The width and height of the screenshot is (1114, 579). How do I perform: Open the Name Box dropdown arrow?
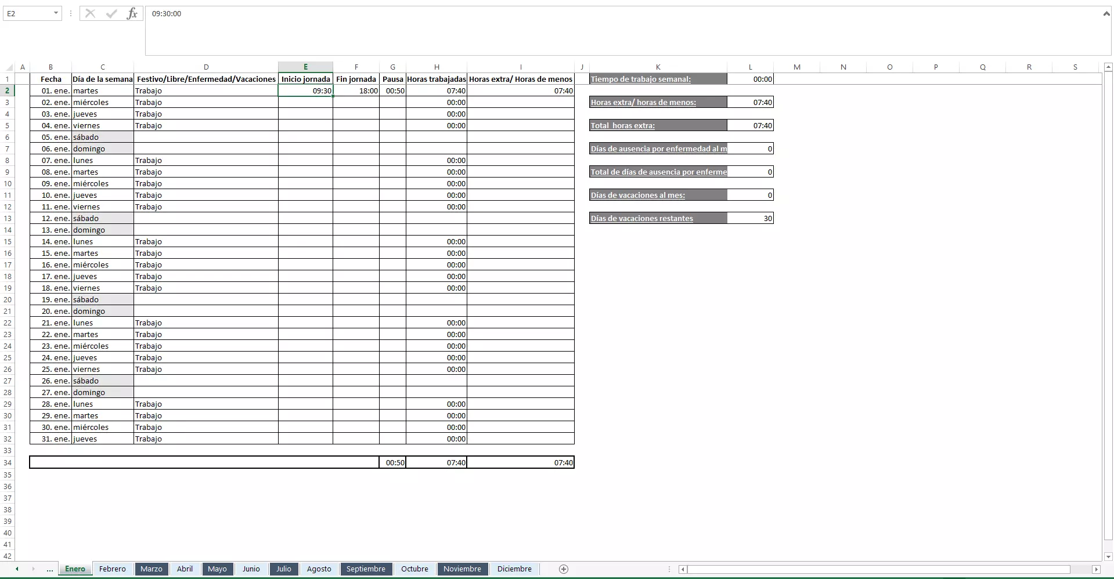[x=56, y=13]
